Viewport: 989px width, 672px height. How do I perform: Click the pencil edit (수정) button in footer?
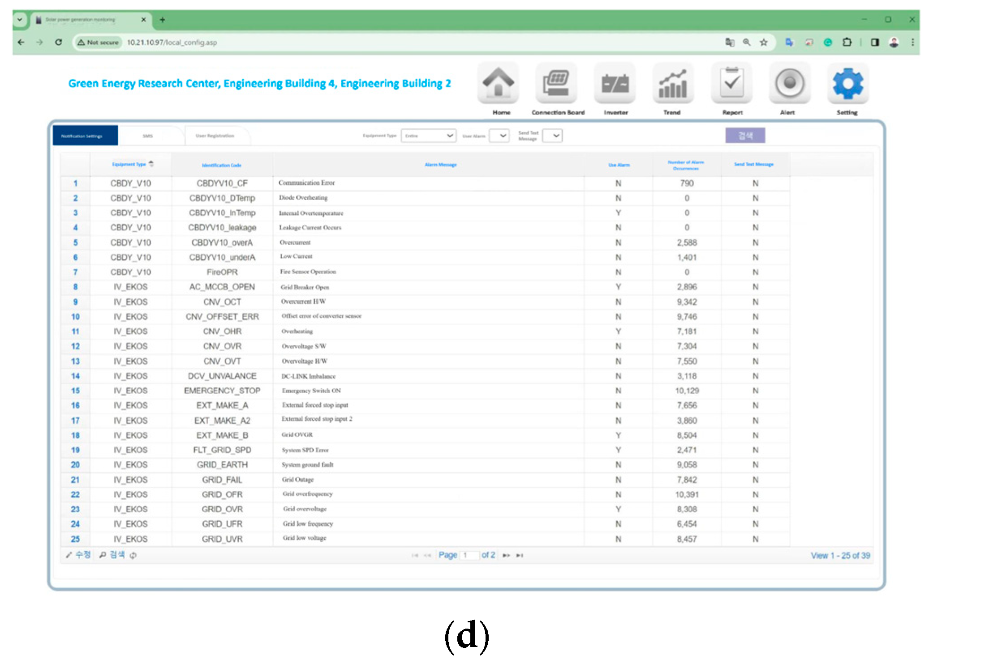pyautogui.click(x=78, y=555)
